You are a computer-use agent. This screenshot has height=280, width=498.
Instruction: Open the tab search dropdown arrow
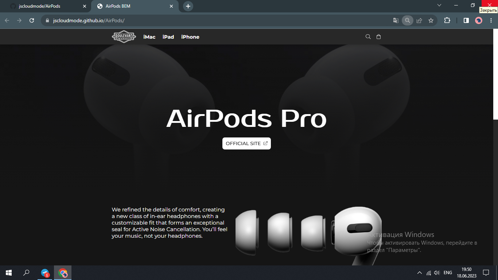(x=439, y=5)
